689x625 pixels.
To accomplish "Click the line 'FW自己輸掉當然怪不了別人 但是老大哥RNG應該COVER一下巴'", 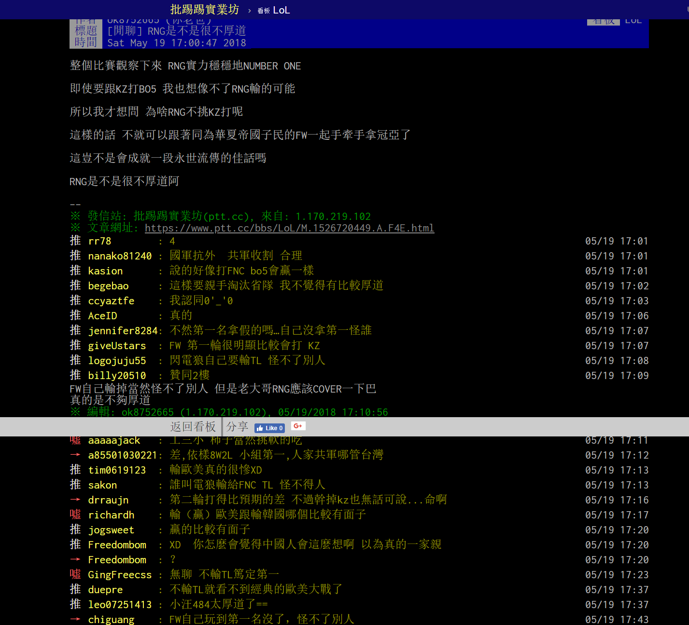I will tap(223, 389).
